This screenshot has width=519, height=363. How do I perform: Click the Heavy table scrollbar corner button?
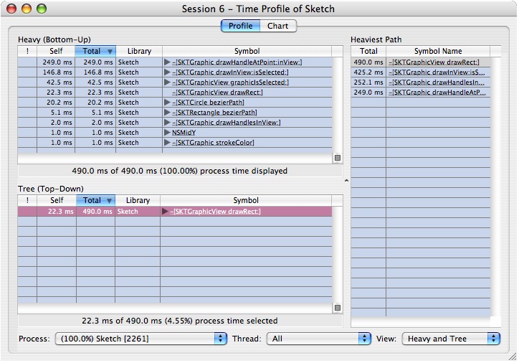coord(338,158)
